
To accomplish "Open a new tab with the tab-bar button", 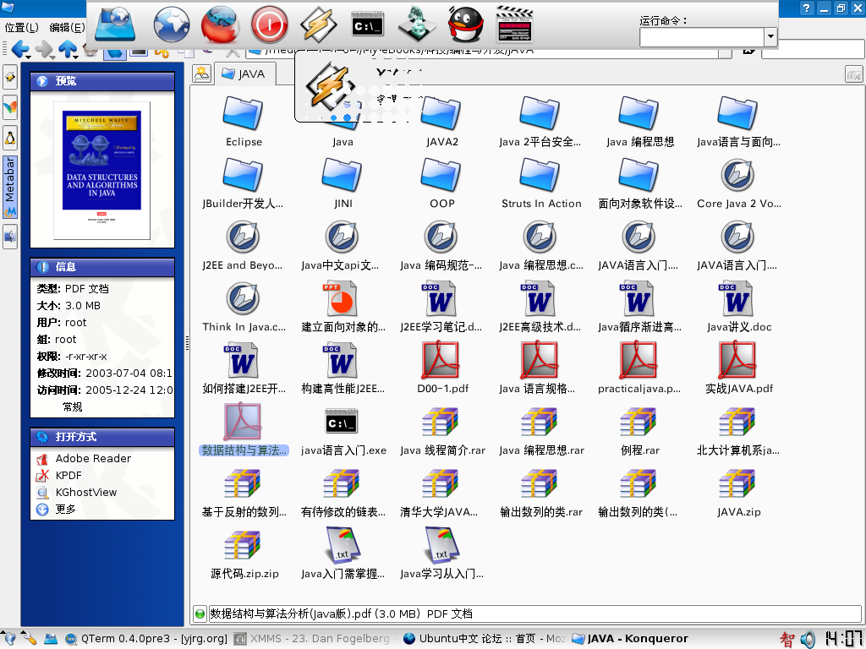I will (x=201, y=74).
